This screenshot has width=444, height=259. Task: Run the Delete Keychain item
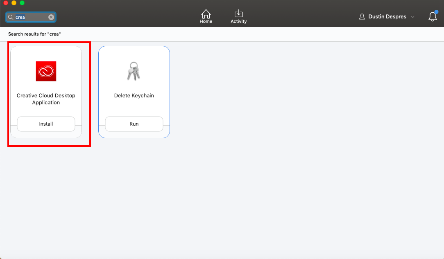[x=134, y=124]
